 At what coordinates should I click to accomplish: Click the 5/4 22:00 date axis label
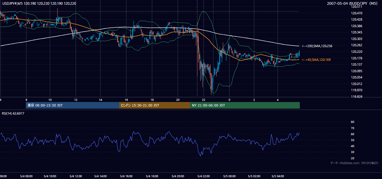(204, 176)
